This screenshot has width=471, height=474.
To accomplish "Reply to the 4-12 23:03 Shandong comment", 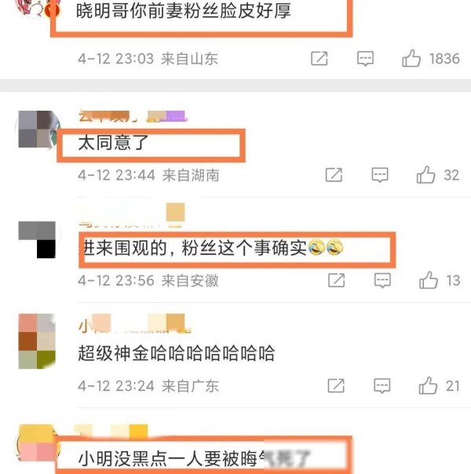I will [x=365, y=59].
